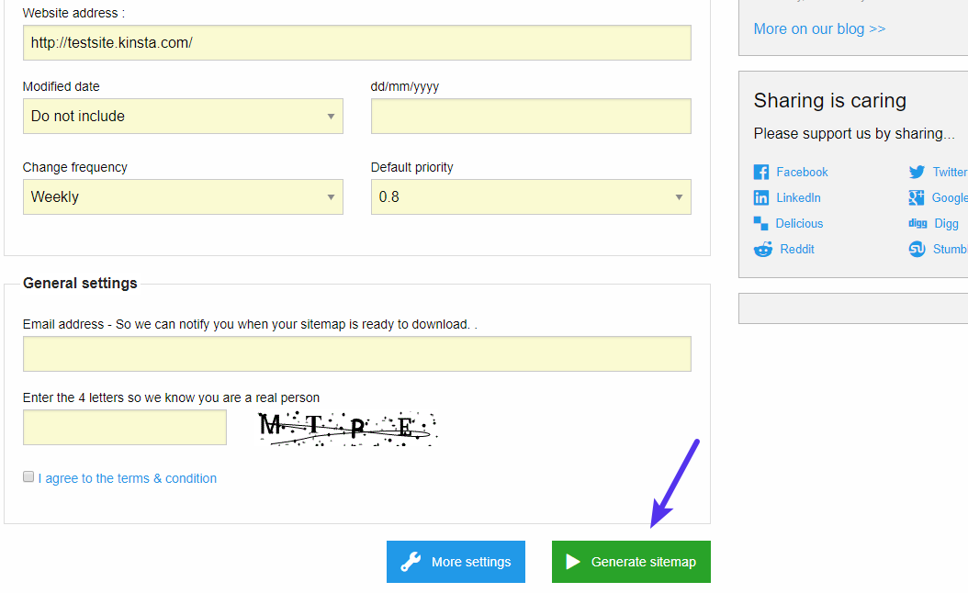Check the terms and condition agreement box
This screenshot has height=593, width=968.
(x=28, y=476)
